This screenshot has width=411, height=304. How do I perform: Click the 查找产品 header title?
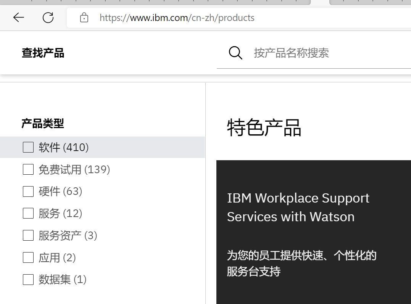coord(43,53)
